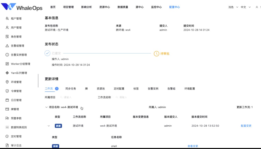
Task: Select 令牌管理 sidebar entry
Action: click(x=16, y=91)
